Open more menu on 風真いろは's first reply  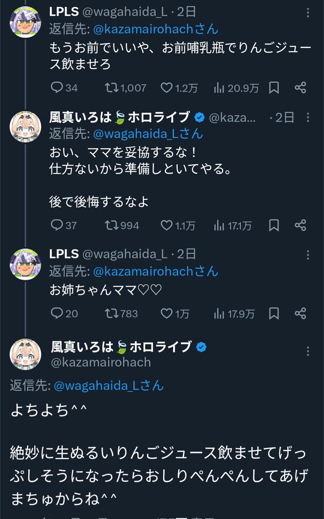coord(308,117)
